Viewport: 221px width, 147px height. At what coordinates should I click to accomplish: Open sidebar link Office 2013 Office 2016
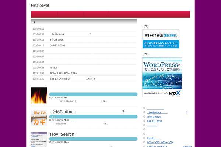click(160, 142)
